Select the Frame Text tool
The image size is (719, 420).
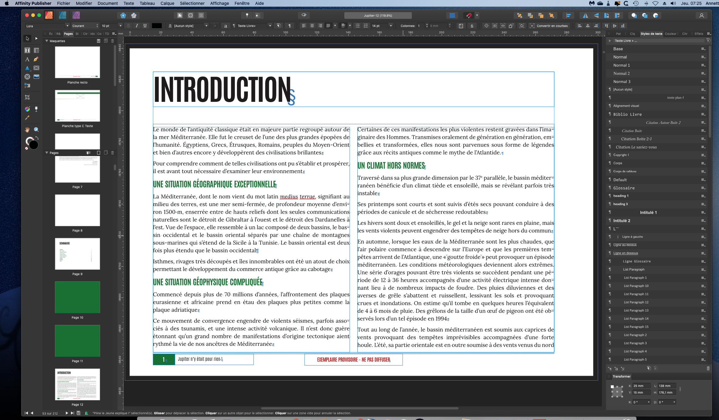(x=27, y=50)
